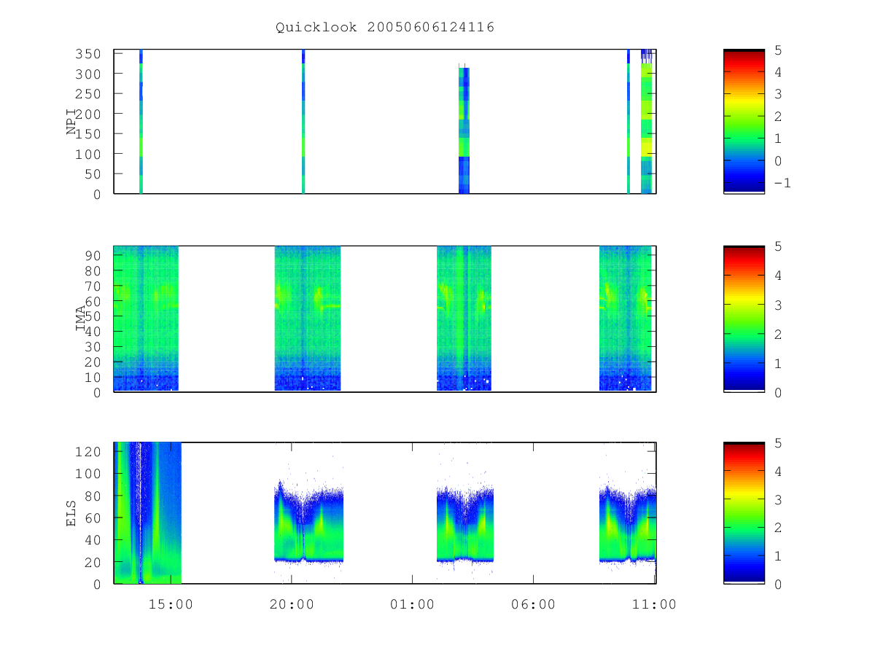Click the 250 tick on NPI axis
The height and width of the screenshot is (656, 875).
[89, 94]
